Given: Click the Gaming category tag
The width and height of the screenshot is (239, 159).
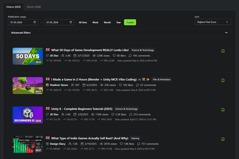Looking at the screenshot, I should [x=135, y=138].
